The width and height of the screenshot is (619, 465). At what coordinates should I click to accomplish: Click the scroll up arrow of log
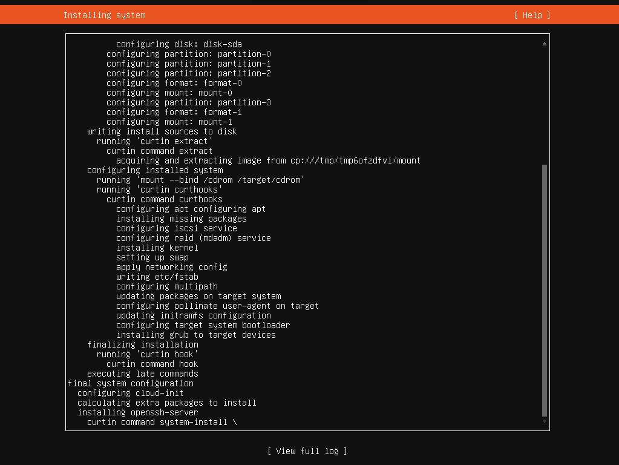pos(545,44)
